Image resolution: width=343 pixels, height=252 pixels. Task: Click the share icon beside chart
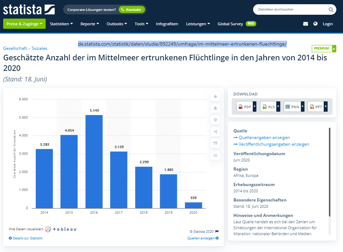(215, 132)
